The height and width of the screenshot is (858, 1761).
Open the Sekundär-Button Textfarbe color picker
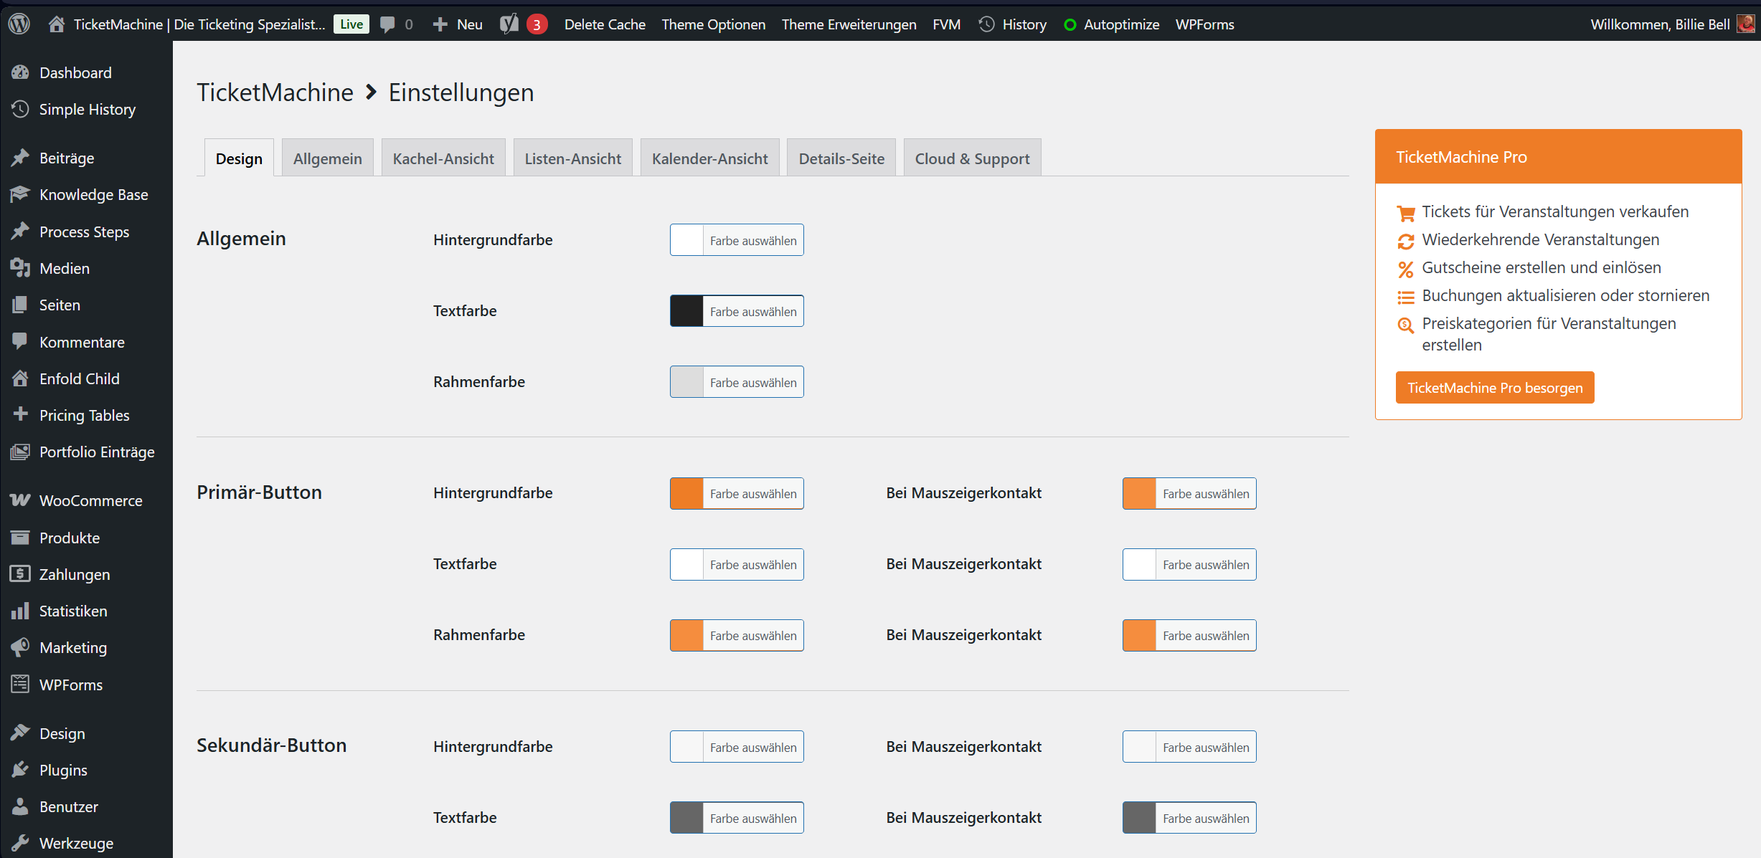[737, 818]
